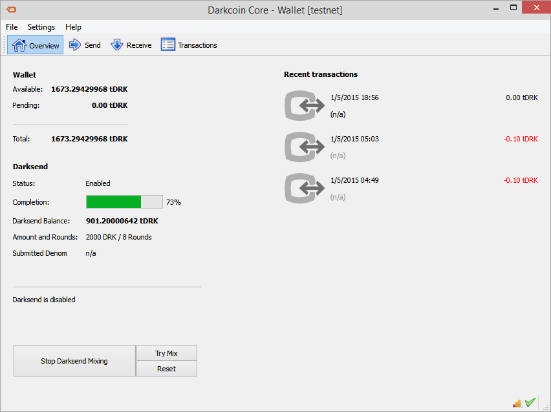Screen dimensions: 551x412
Task: Select transaction icon dated 1/5/2015 18:56
Action: click(305, 106)
